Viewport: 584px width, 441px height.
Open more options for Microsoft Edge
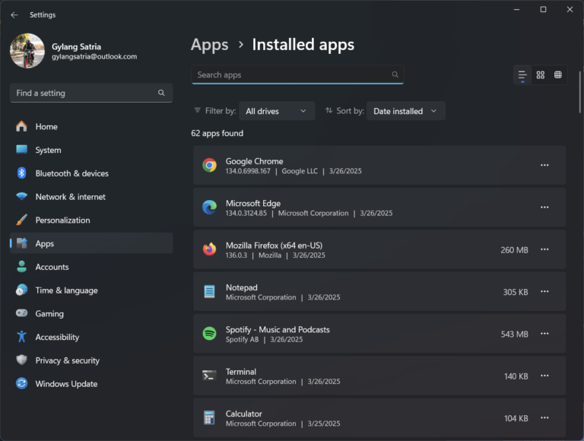click(544, 208)
